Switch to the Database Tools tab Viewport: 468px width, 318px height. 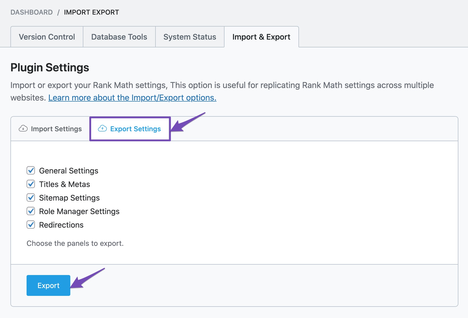pos(119,37)
